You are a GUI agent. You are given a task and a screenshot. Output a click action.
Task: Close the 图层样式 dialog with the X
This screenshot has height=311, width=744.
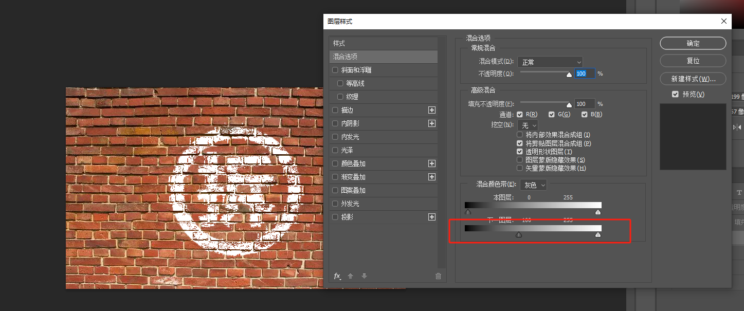(x=724, y=21)
